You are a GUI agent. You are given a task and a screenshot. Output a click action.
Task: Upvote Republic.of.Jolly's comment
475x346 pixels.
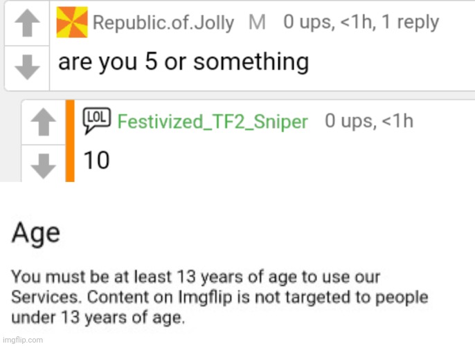[x=27, y=23]
